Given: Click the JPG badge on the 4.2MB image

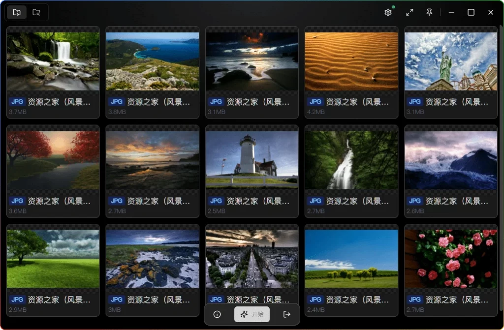Looking at the screenshot, I should [x=315, y=102].
